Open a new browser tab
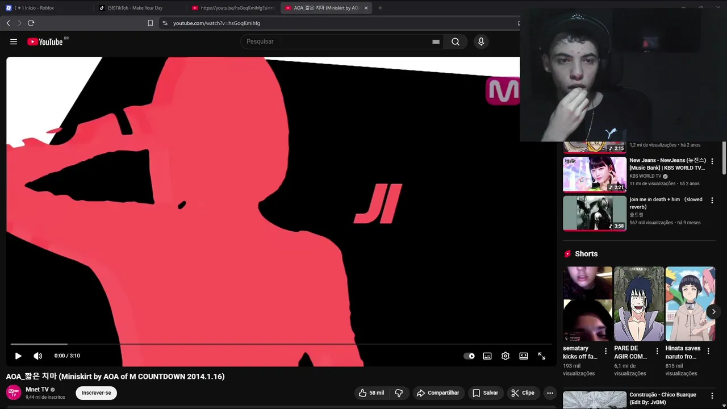The image size is (727, 409). click(380, 8)
